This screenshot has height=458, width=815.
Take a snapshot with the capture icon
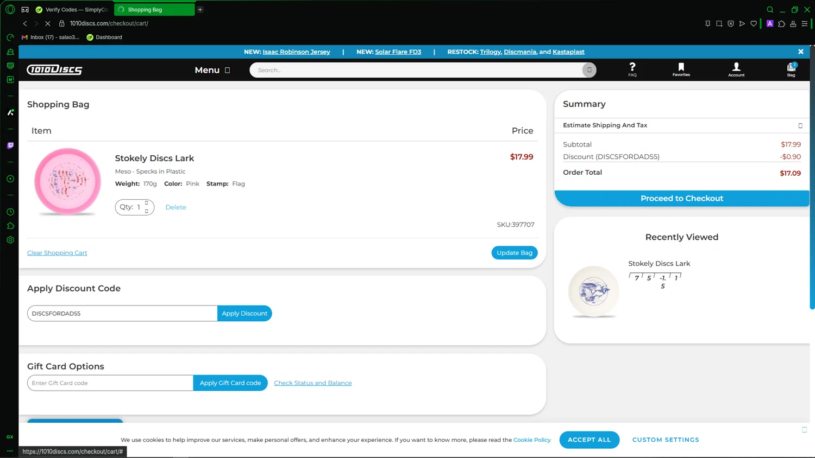[719, 23]
